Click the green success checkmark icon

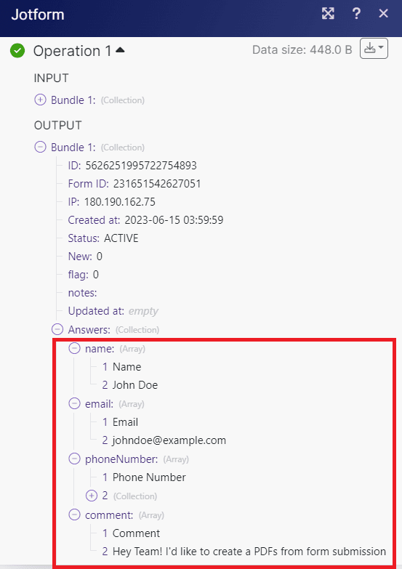click(x=17, y=50)
